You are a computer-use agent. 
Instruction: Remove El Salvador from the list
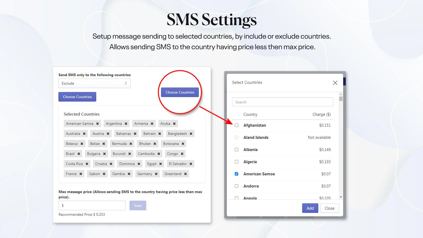coord(191,164)
